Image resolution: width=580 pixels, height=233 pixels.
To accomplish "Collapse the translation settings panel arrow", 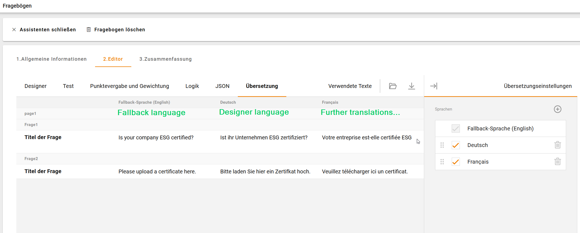I will click(433, 86).
